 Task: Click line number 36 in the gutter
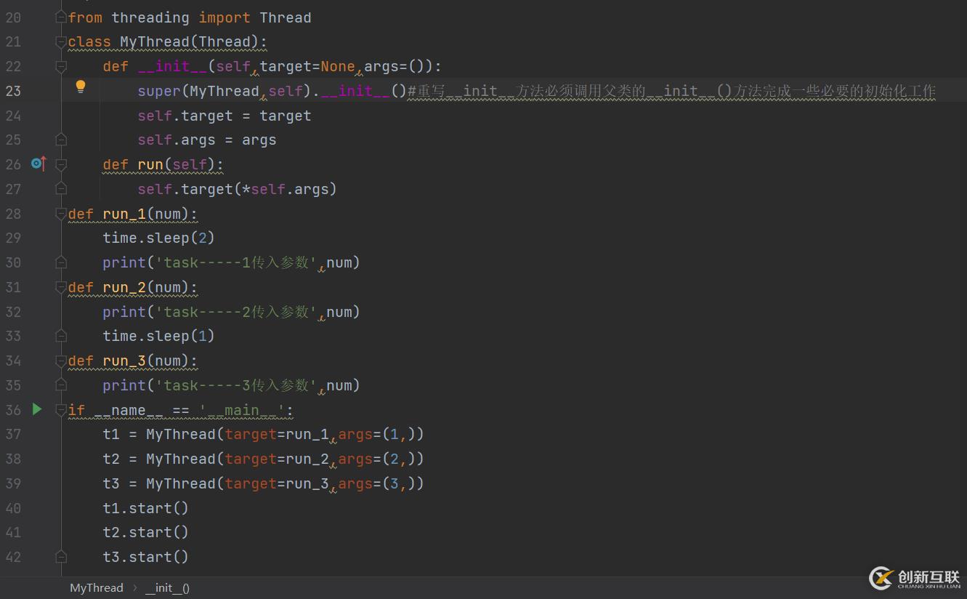coord(13,410)
